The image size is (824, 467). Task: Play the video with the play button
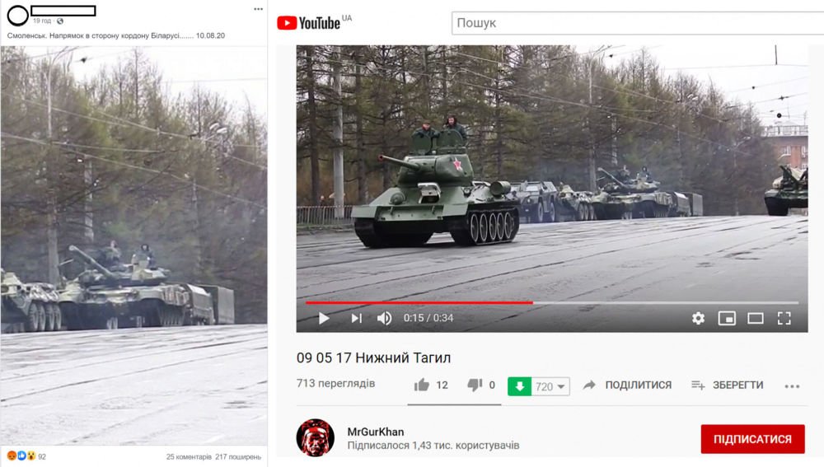[324, 319]
